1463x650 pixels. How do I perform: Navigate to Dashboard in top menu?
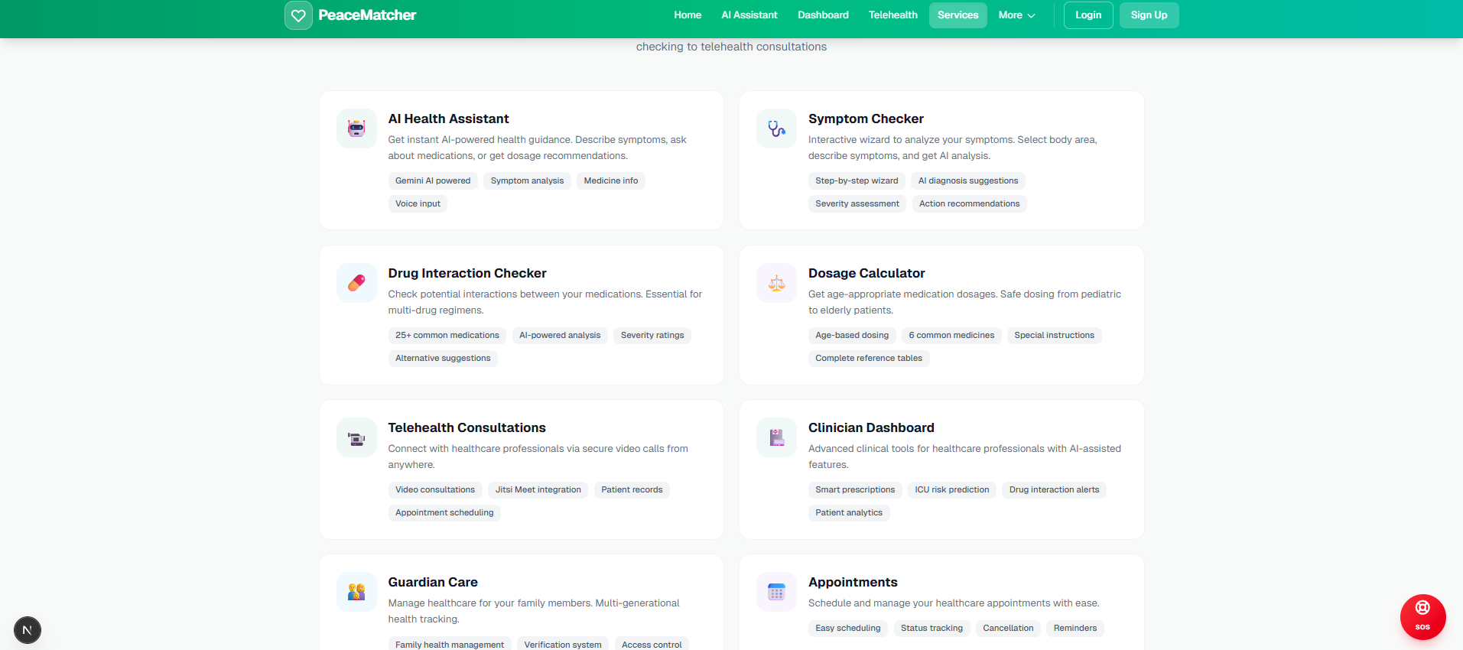tap(823, 15)
